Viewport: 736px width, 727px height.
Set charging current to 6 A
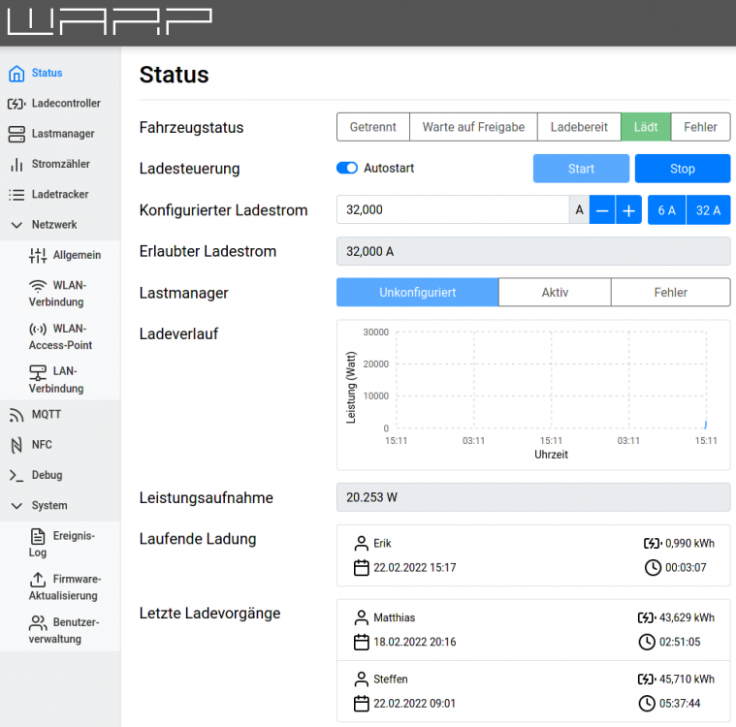[x=666, y=210]
